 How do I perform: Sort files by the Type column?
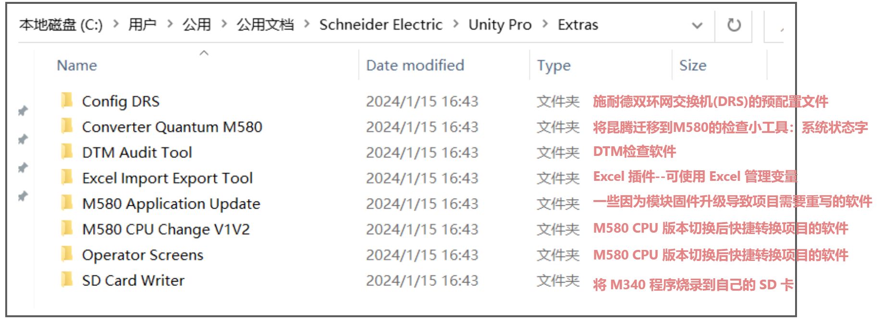tap(553, 65)
